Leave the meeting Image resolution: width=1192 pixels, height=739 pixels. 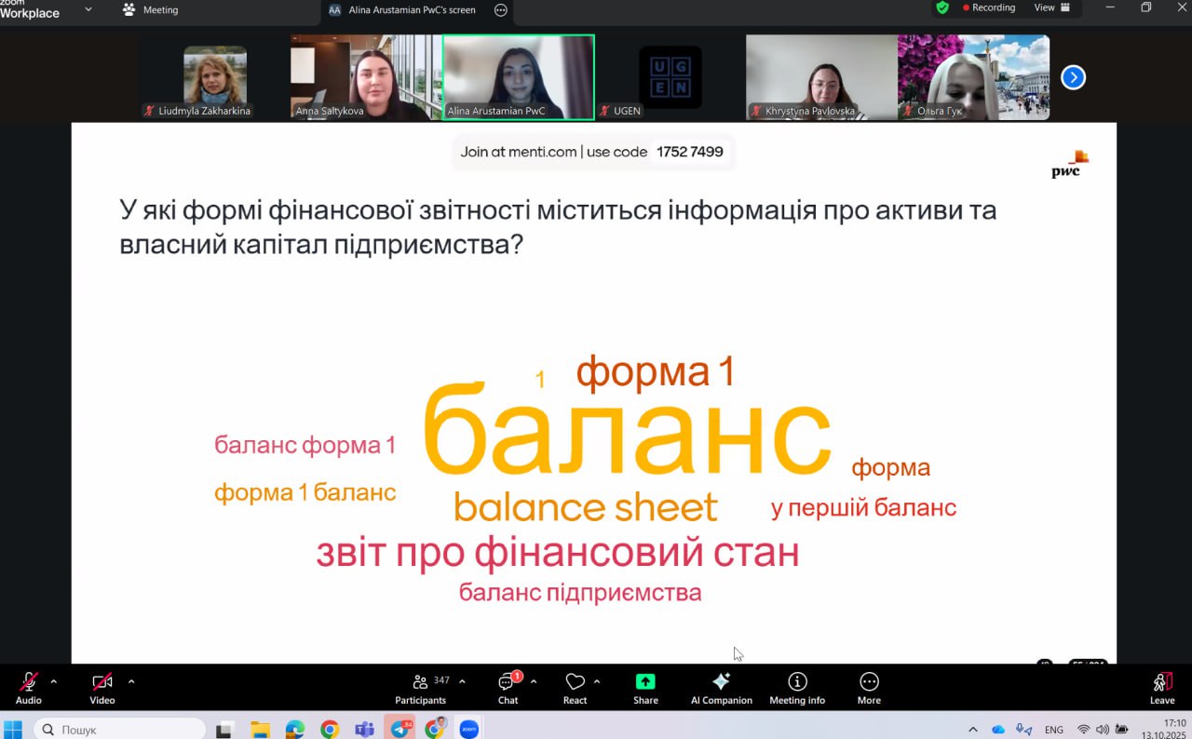(1161, 688)
